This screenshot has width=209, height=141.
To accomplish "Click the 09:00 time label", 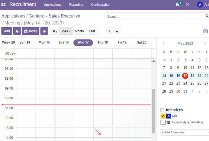I will pyautogui.click(x=9, y=88).
